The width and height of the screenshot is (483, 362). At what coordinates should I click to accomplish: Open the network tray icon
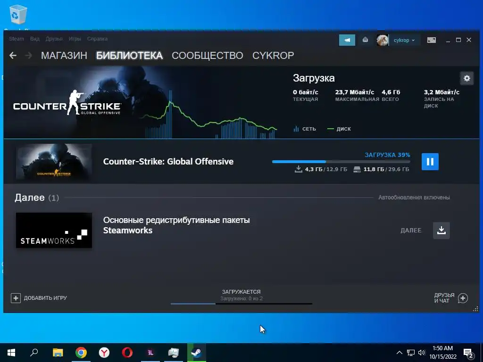(x=411, y=353)
